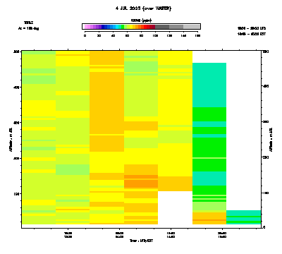Image resolution: width=282 pixels, height=254 pixels.
Task: Click the colorbar tick labeled 100
Action: (x=155, y=35)
